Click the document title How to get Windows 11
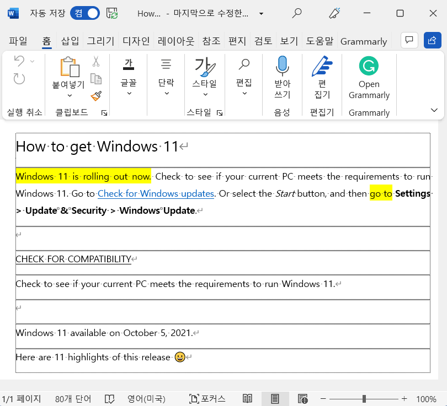The height and width of the screenshot is (406, 447). click(97, 147)
